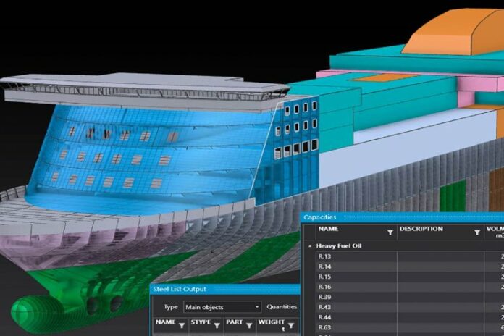This screenshot has width=504, height=336.
Task: Click the NAME column filter icon in Capacities
Action: pos(390,232)
